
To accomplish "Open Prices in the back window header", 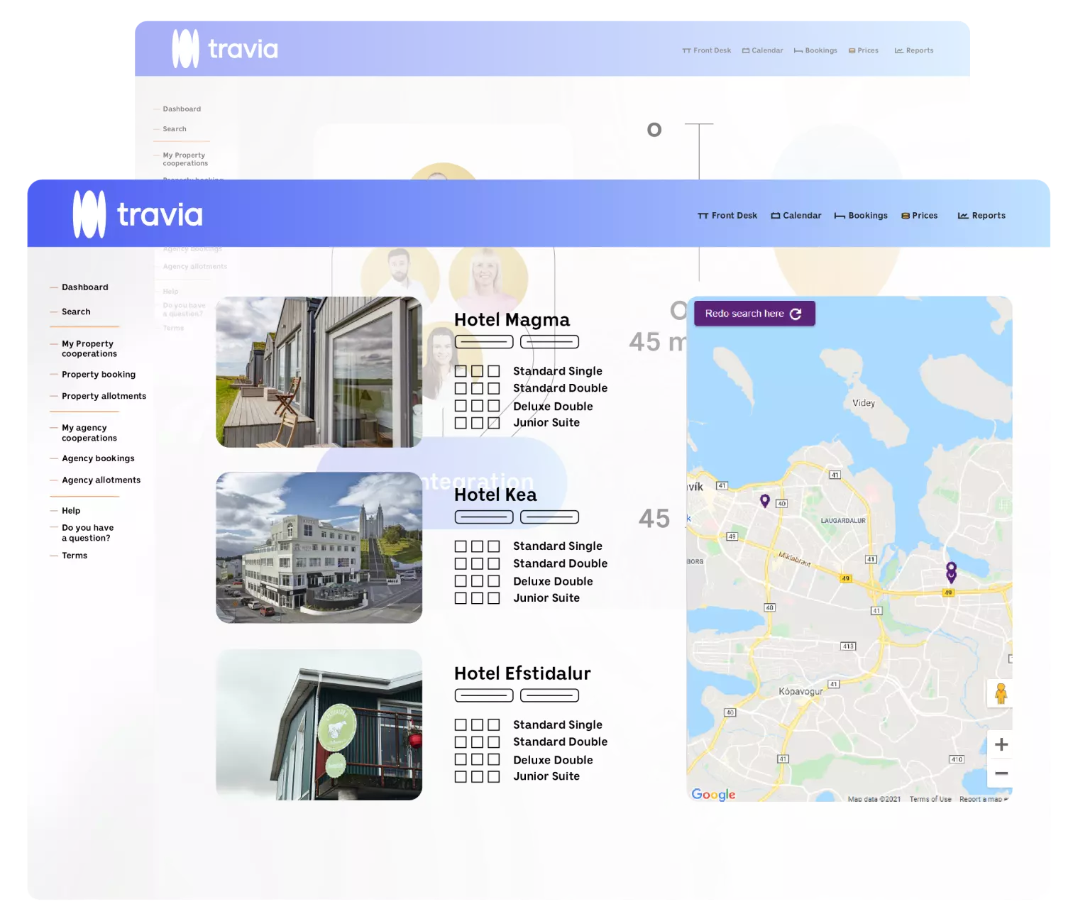I will coord(864,51).
